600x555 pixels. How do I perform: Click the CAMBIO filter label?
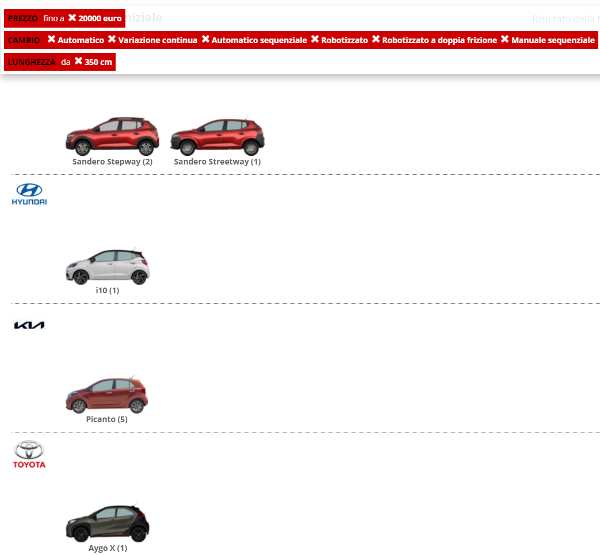coord(24,40)
